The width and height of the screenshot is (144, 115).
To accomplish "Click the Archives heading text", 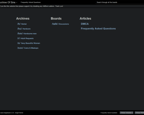I will pos(23,18).
